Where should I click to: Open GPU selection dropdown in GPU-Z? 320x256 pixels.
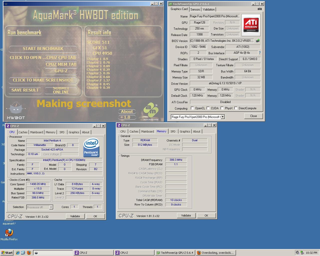pyautogui.click(x=222, y=117)
